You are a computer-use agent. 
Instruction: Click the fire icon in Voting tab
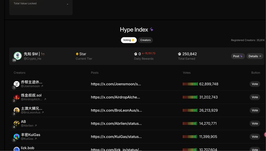tap(133, 40)
